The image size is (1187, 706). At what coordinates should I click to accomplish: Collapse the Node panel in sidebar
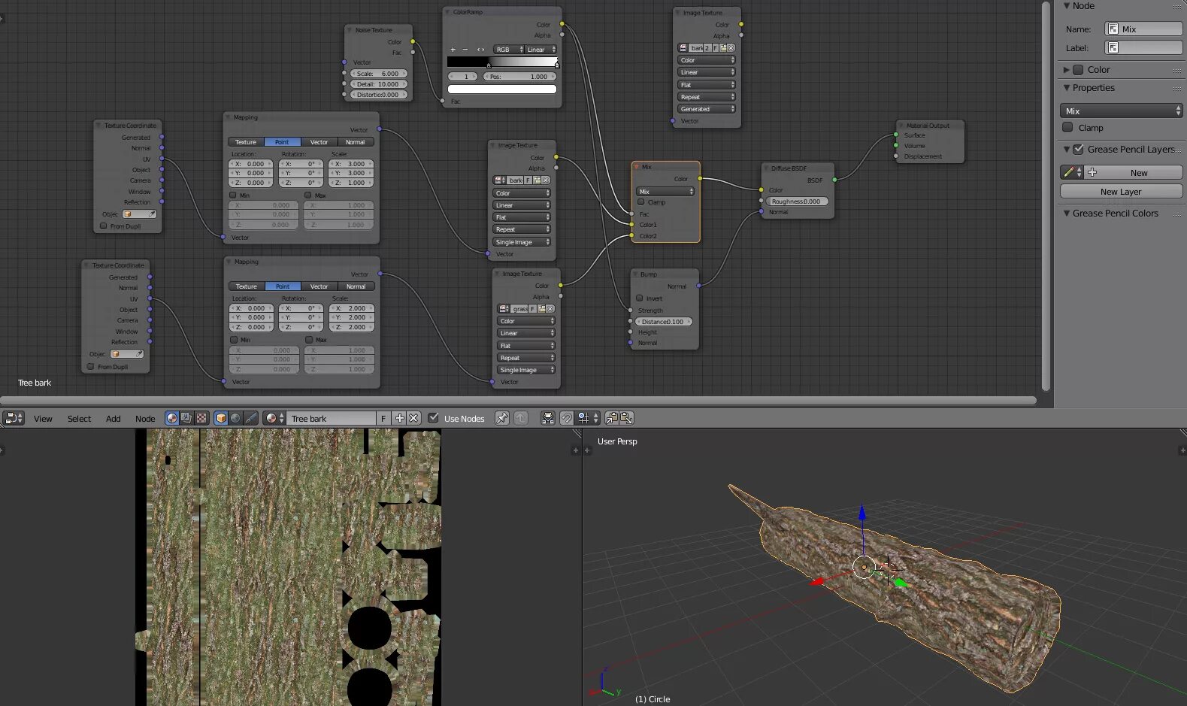[x=1066, y=6]
